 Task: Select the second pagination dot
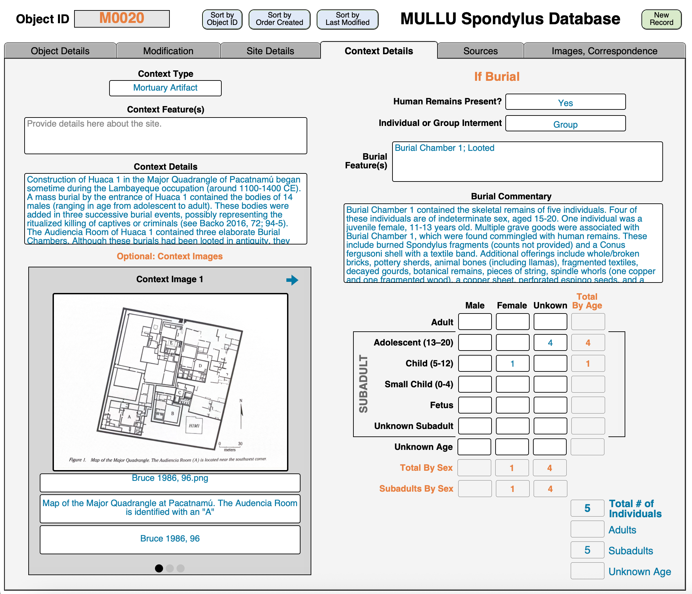click(170, 568)
